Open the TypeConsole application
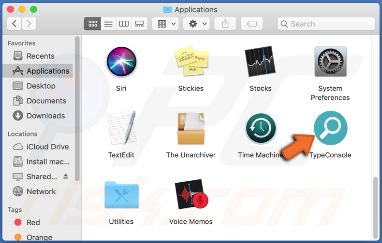Screen dimensions: 382x243 click(330, 128)
